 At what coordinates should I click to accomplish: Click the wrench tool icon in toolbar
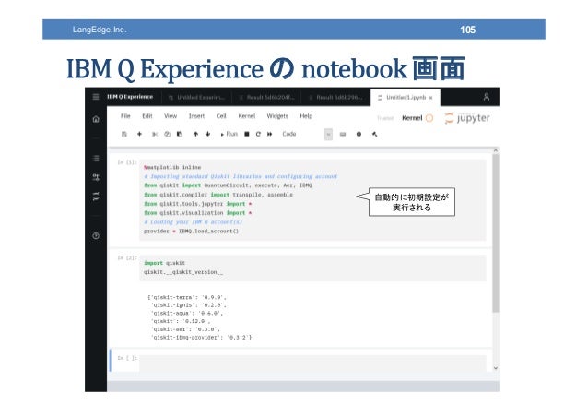374,134
